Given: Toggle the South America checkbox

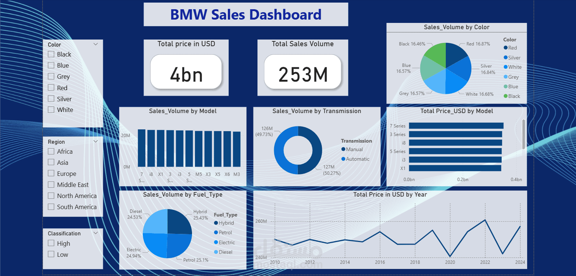Looking at the screenshot, I should [x=51, y=207].
